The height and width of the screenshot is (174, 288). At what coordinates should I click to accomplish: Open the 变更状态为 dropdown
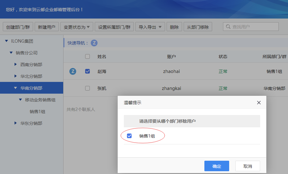click(77, 27)
